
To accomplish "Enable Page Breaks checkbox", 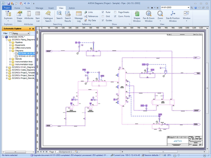I will (115, 12).
